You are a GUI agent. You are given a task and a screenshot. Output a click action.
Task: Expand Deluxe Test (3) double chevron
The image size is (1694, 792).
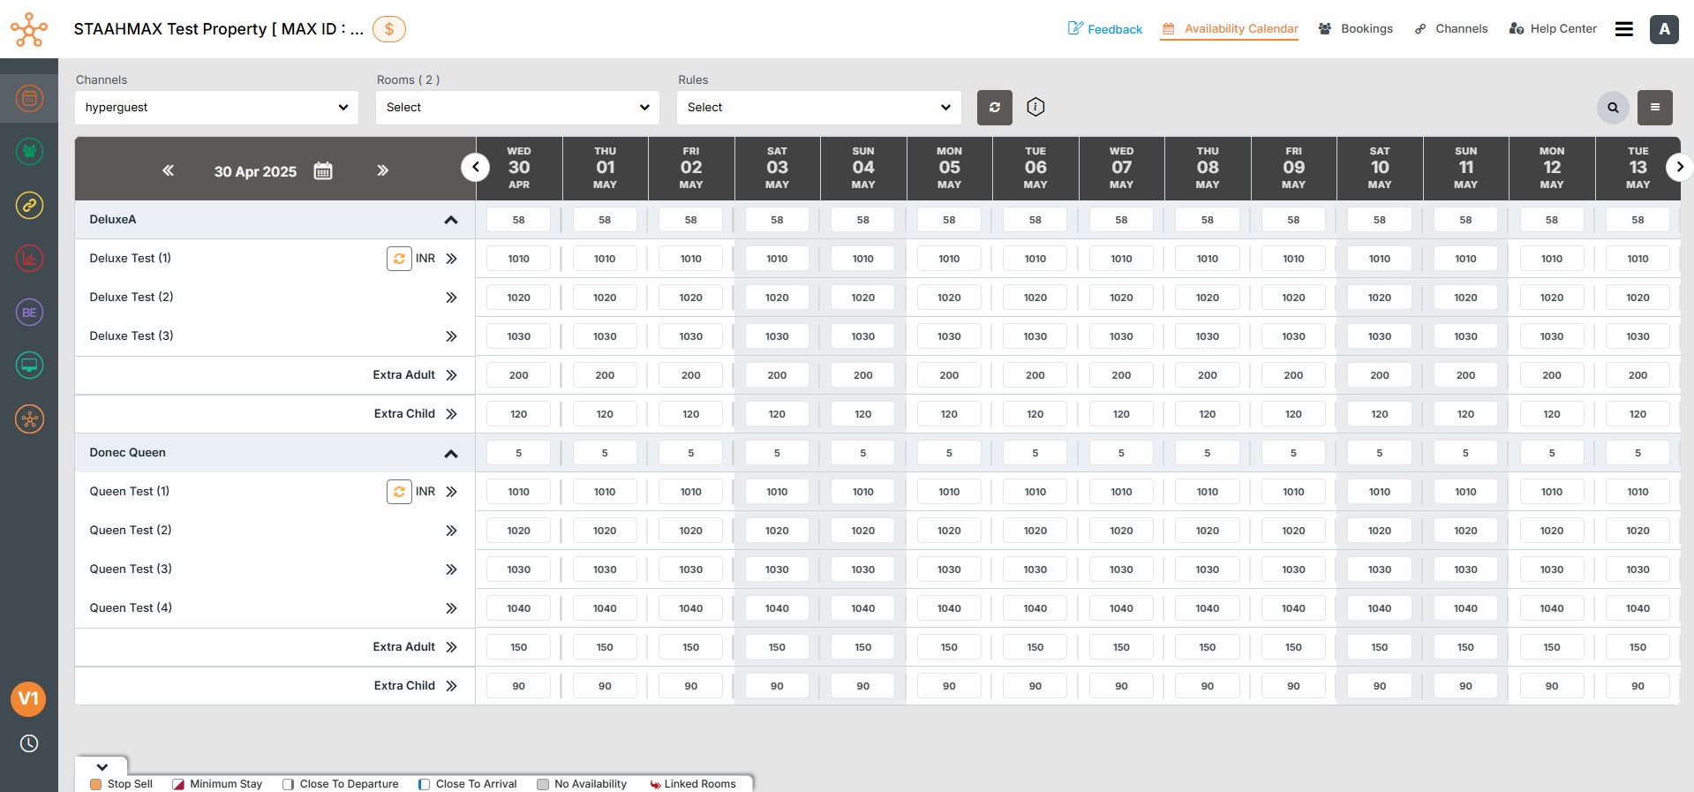pyautogui.click(x=451, y=336)
